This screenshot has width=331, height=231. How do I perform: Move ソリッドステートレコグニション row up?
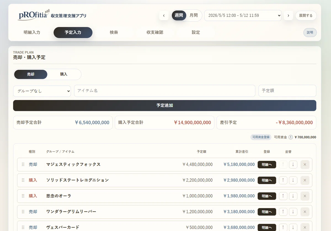pyautogui.click(x=283, y=180)
